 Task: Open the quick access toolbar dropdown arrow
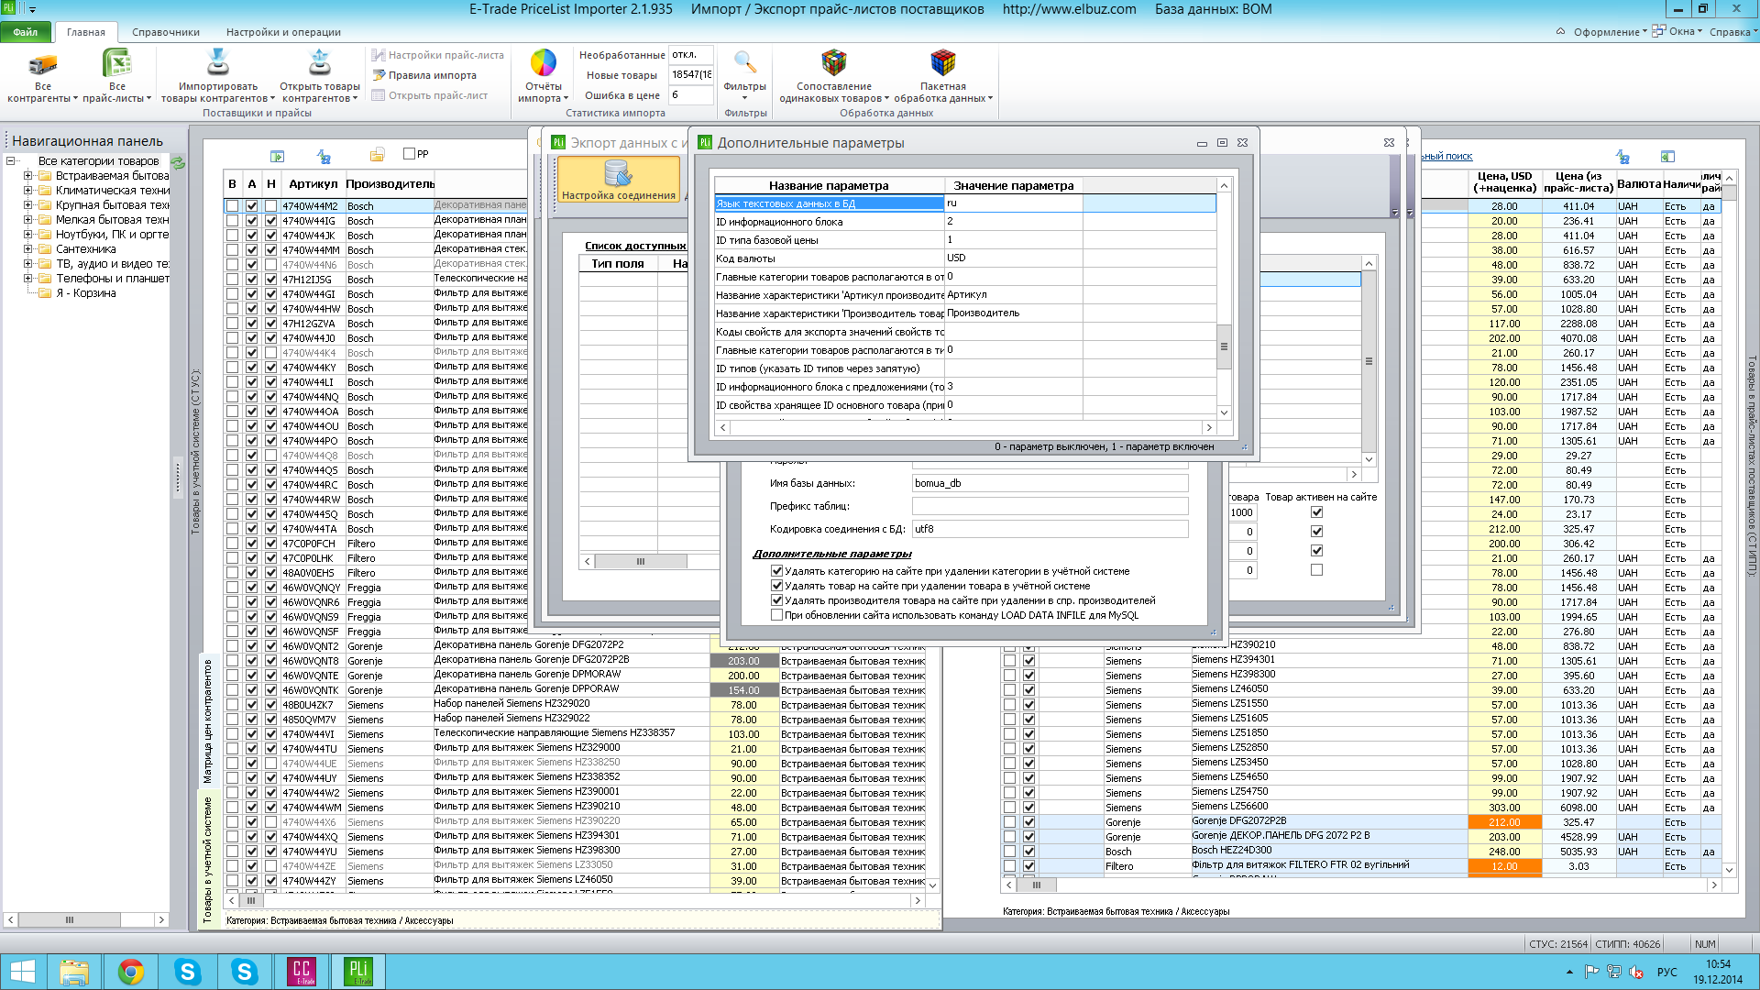(32, 9)
